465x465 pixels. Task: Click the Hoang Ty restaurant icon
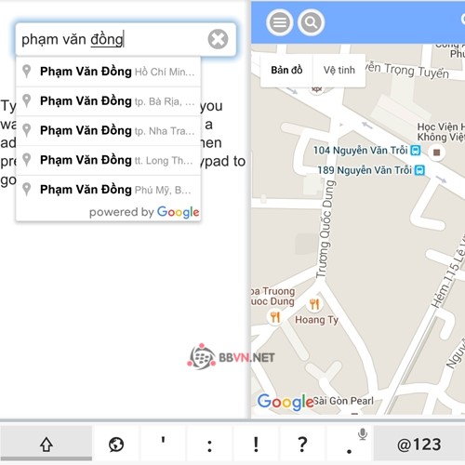[x=314, y=304]
